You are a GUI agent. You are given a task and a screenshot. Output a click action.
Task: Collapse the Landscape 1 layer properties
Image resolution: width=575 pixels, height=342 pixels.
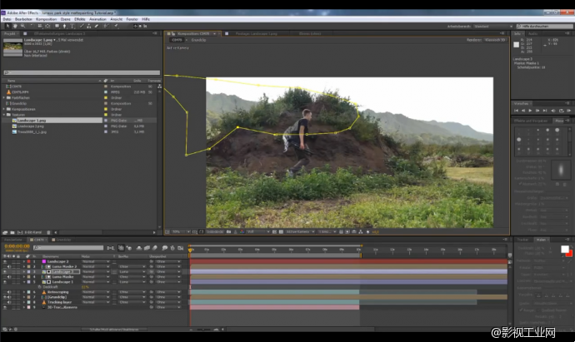(x=24, y=282)
